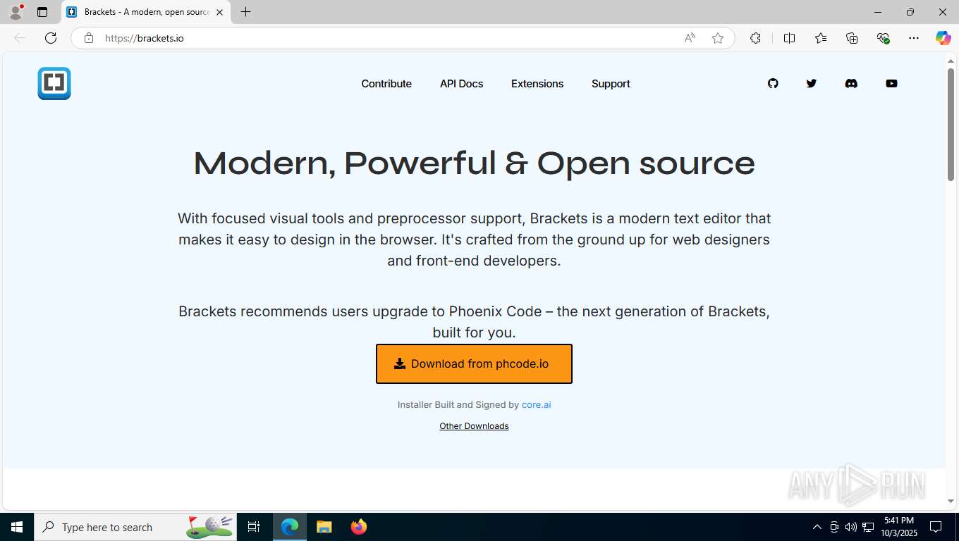Click the Brackets logo icon
959x541 pixels.
(54, 83)
